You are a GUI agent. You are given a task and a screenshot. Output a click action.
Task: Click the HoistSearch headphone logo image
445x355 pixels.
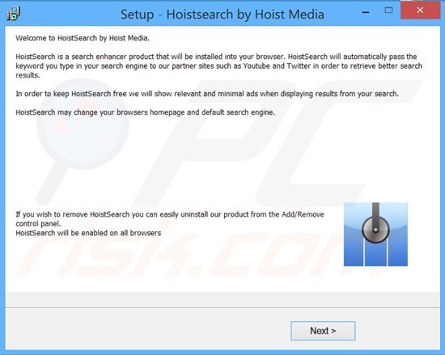coord(375,235)
